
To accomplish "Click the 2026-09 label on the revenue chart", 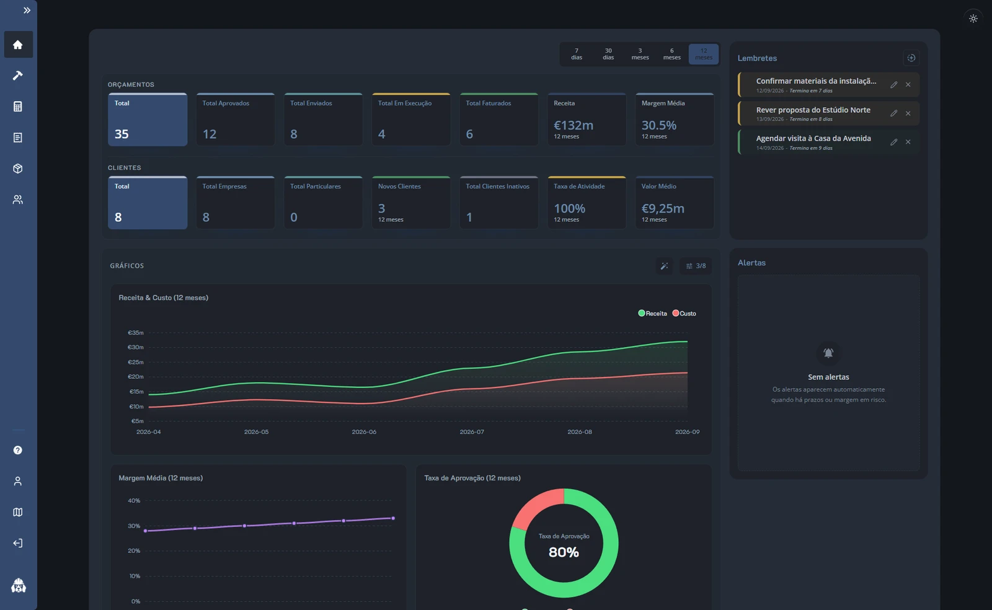I will coord(687,432).
